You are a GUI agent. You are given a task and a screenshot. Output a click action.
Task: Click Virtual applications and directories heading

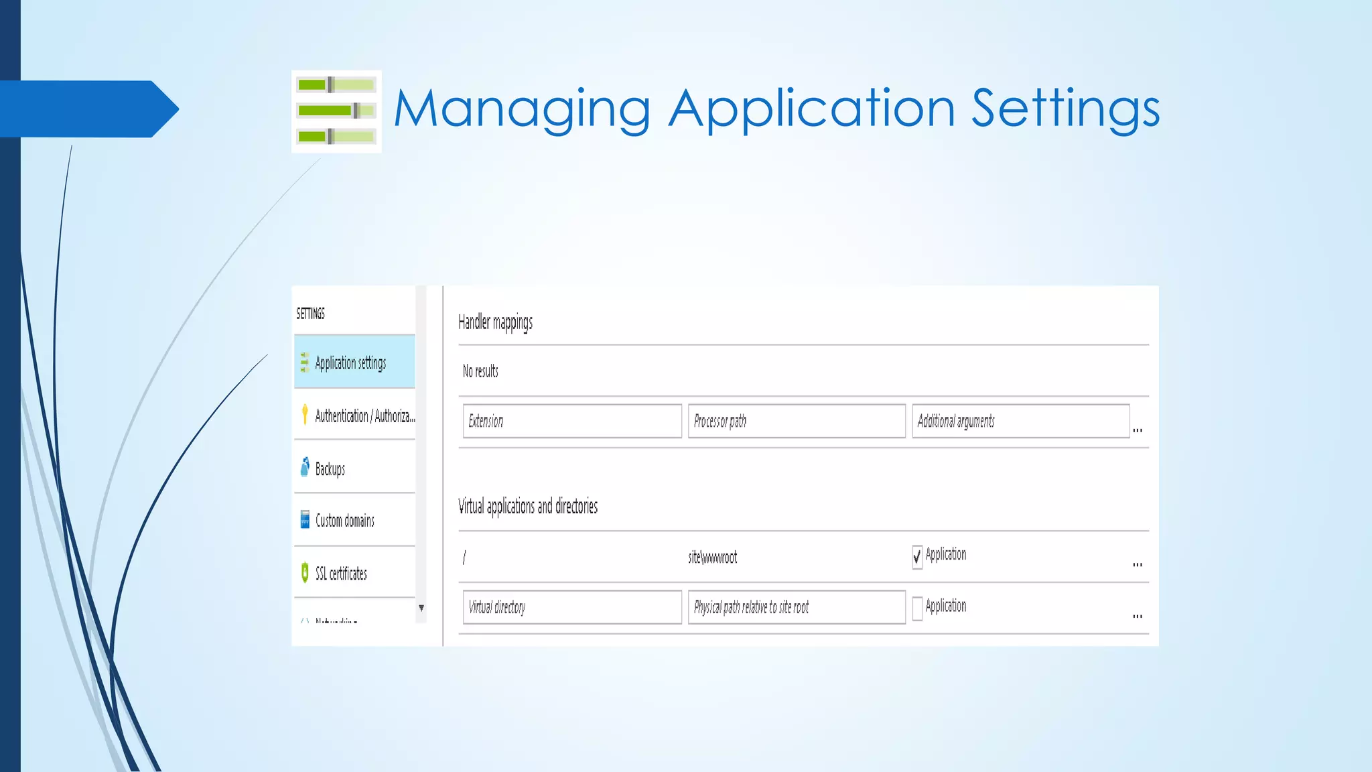[528, 506]
